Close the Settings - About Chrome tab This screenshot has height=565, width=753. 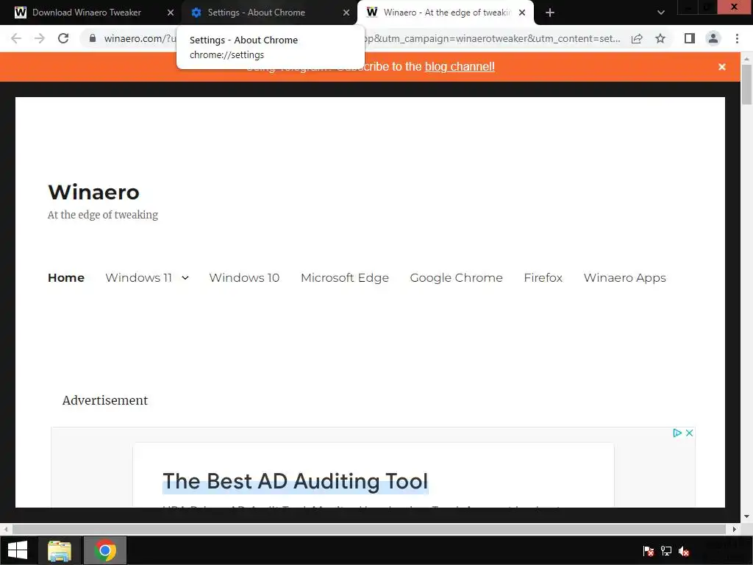(x=346, y=13)
